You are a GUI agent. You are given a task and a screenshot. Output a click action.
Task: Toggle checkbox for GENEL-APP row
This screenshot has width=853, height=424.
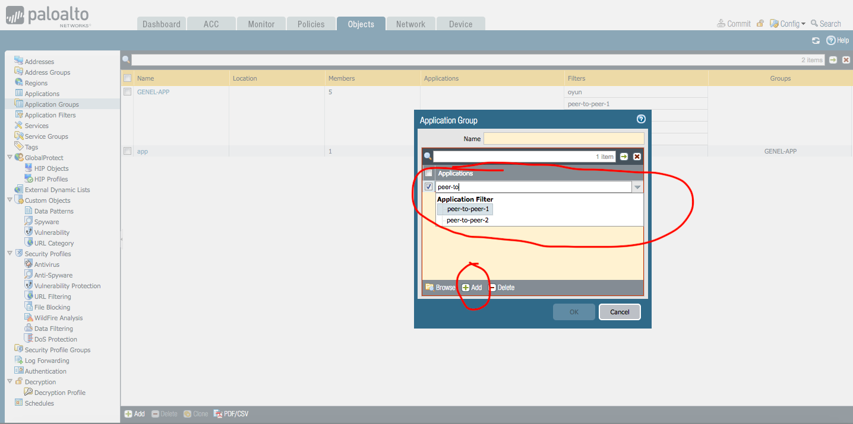[x=127, y=92]
